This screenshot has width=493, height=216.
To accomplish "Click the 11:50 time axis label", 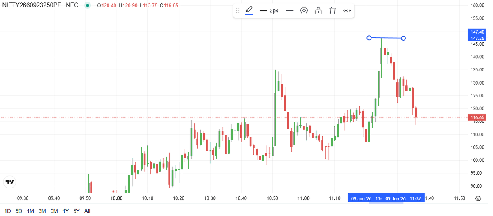I will coord(459,198).
